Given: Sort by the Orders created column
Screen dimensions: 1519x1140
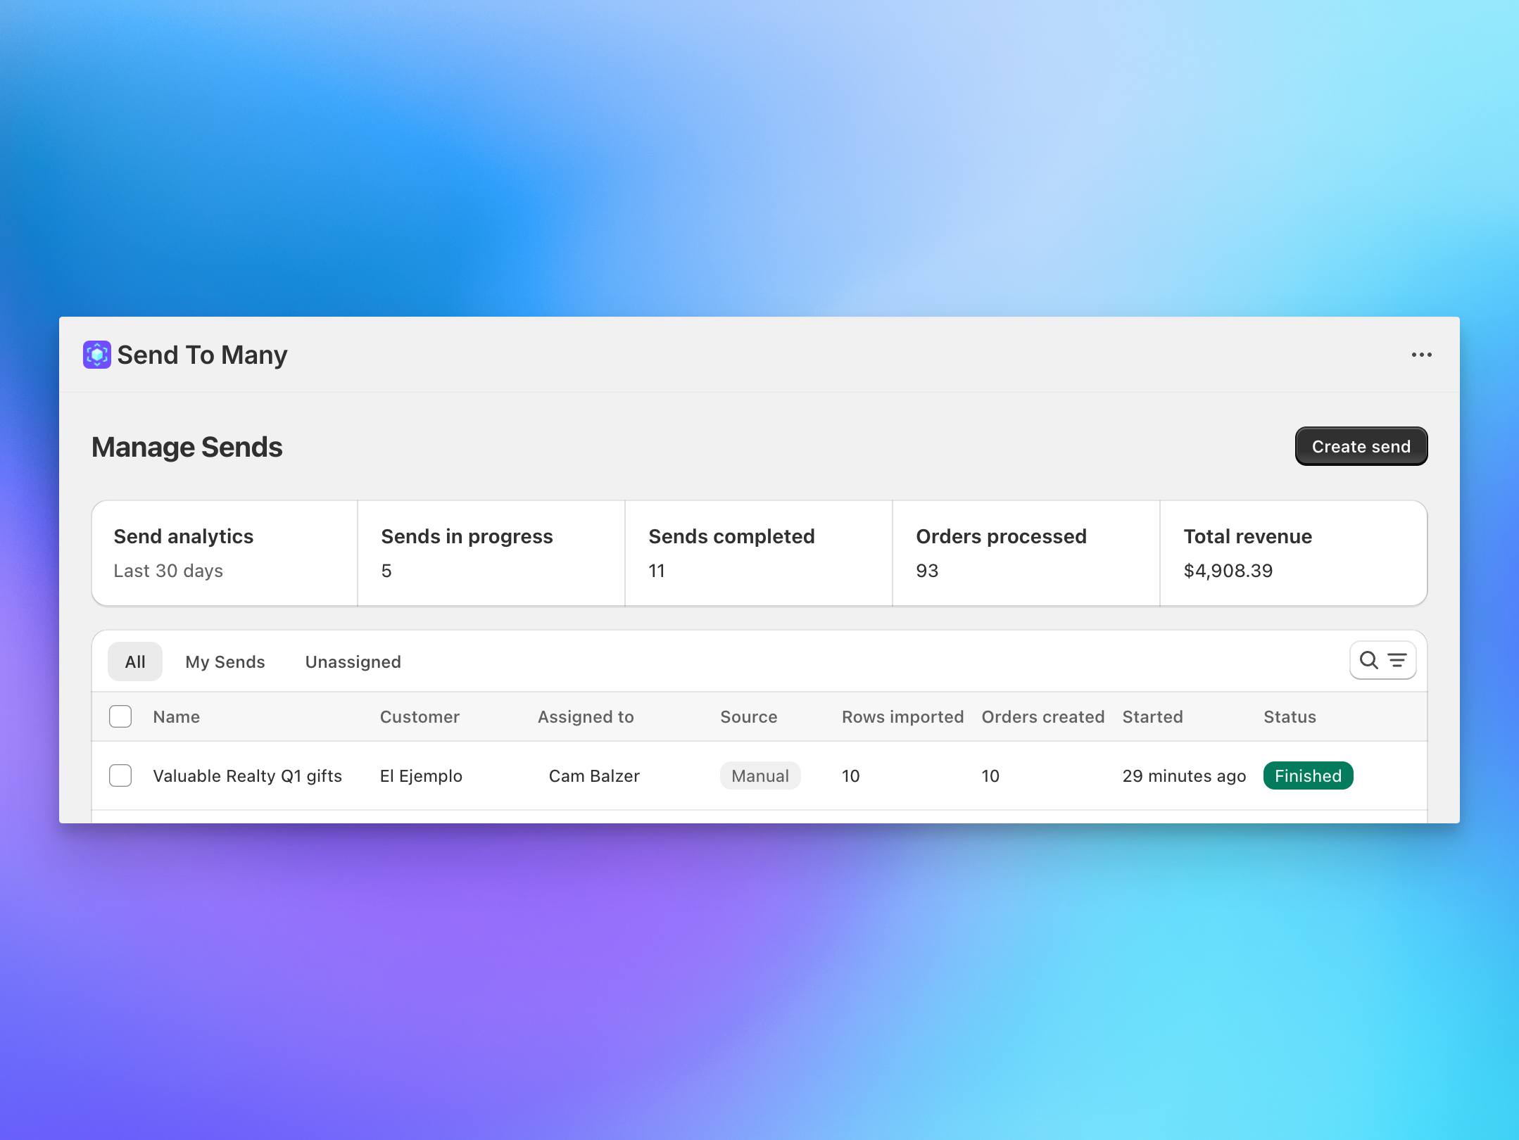Looking at the screenshot, I should pyautogui.click(x=1042, y=716).
